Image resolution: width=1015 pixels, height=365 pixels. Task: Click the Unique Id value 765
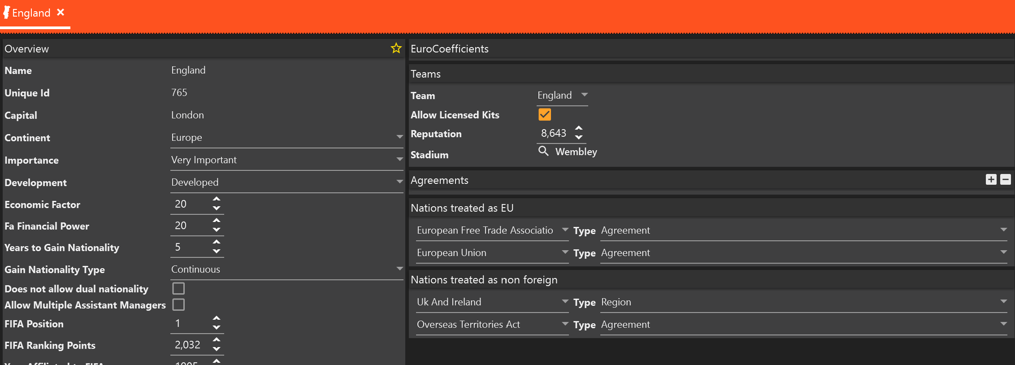tap(179, 93)
